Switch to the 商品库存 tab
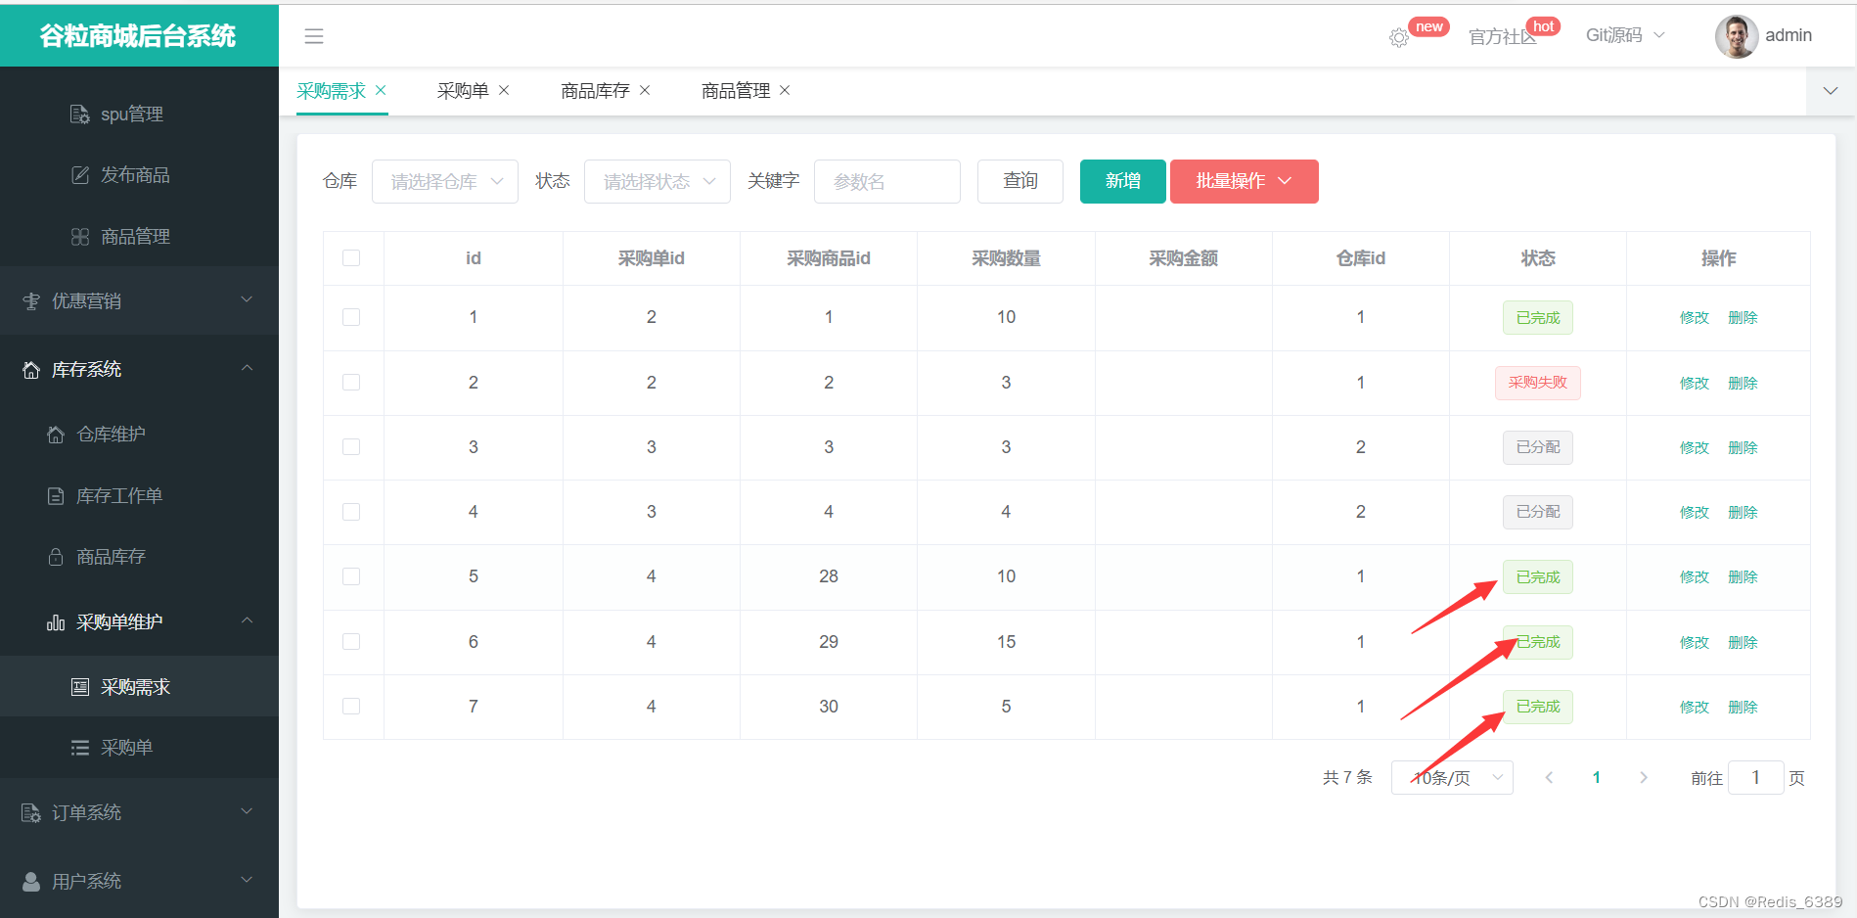1857x918 pixels. pyautogui.click(x=595, y=91)
